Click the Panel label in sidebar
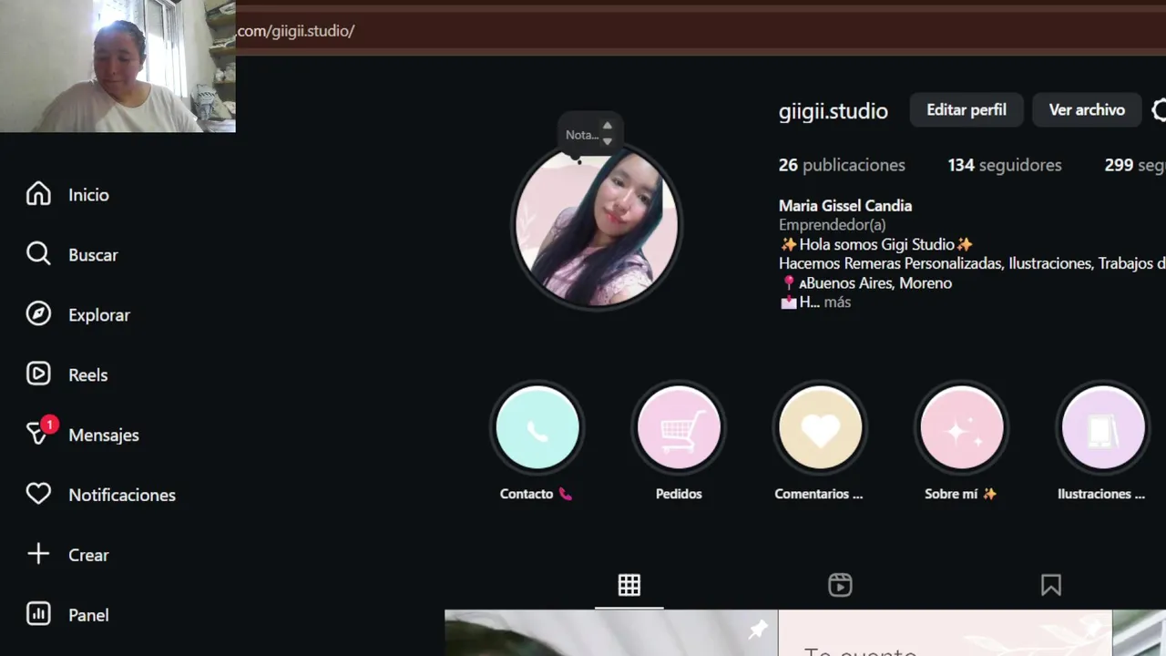 click(88, 615)
